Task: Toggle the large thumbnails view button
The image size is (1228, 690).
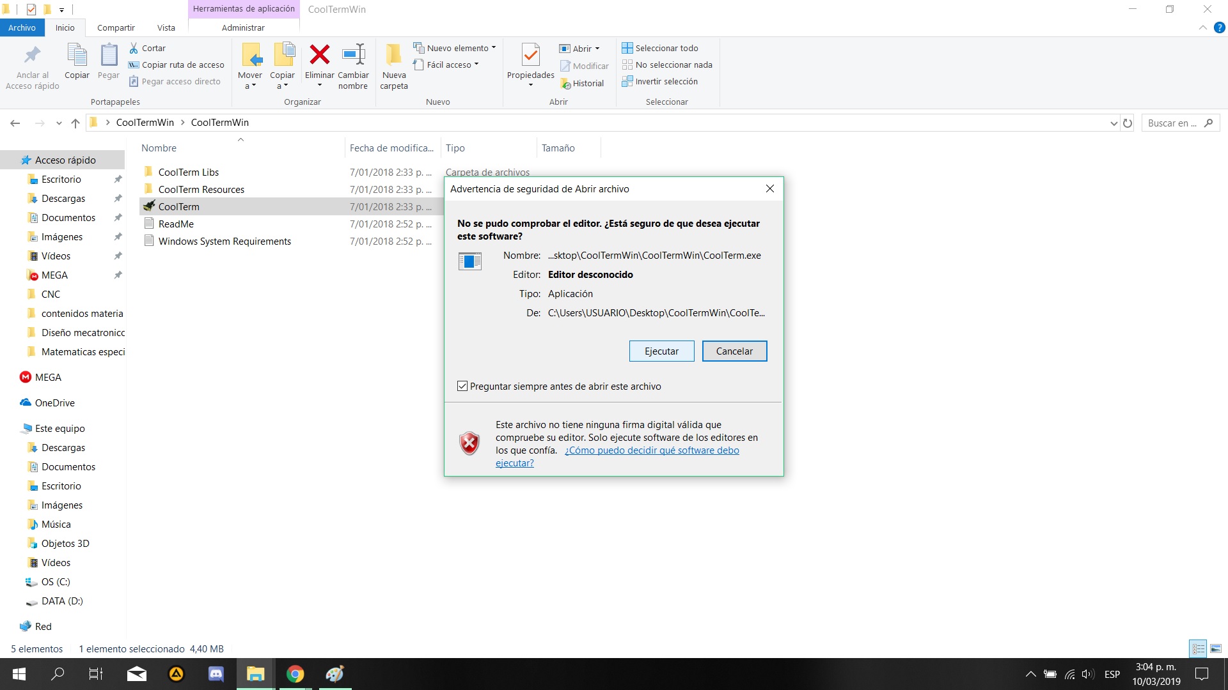Action: [1216, 649]
